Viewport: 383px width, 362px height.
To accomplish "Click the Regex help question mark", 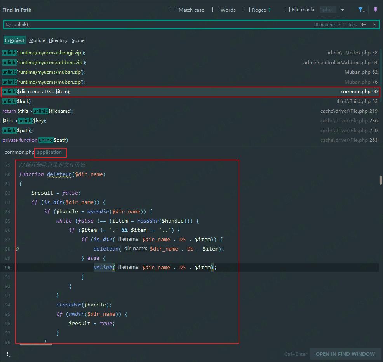I will [270, 10].
